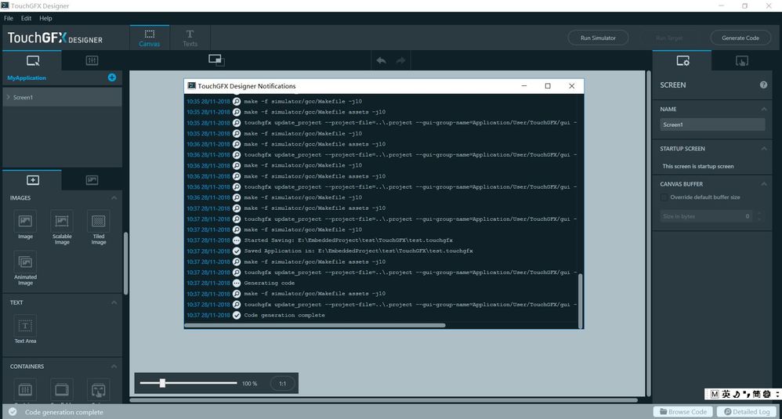Reset zoom with the 1:1 button
The height and width of the screenshot is (419, 782).
pos(283,384)
